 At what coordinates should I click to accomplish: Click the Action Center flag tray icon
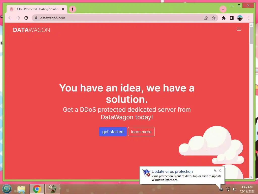(x=221, y=189)
